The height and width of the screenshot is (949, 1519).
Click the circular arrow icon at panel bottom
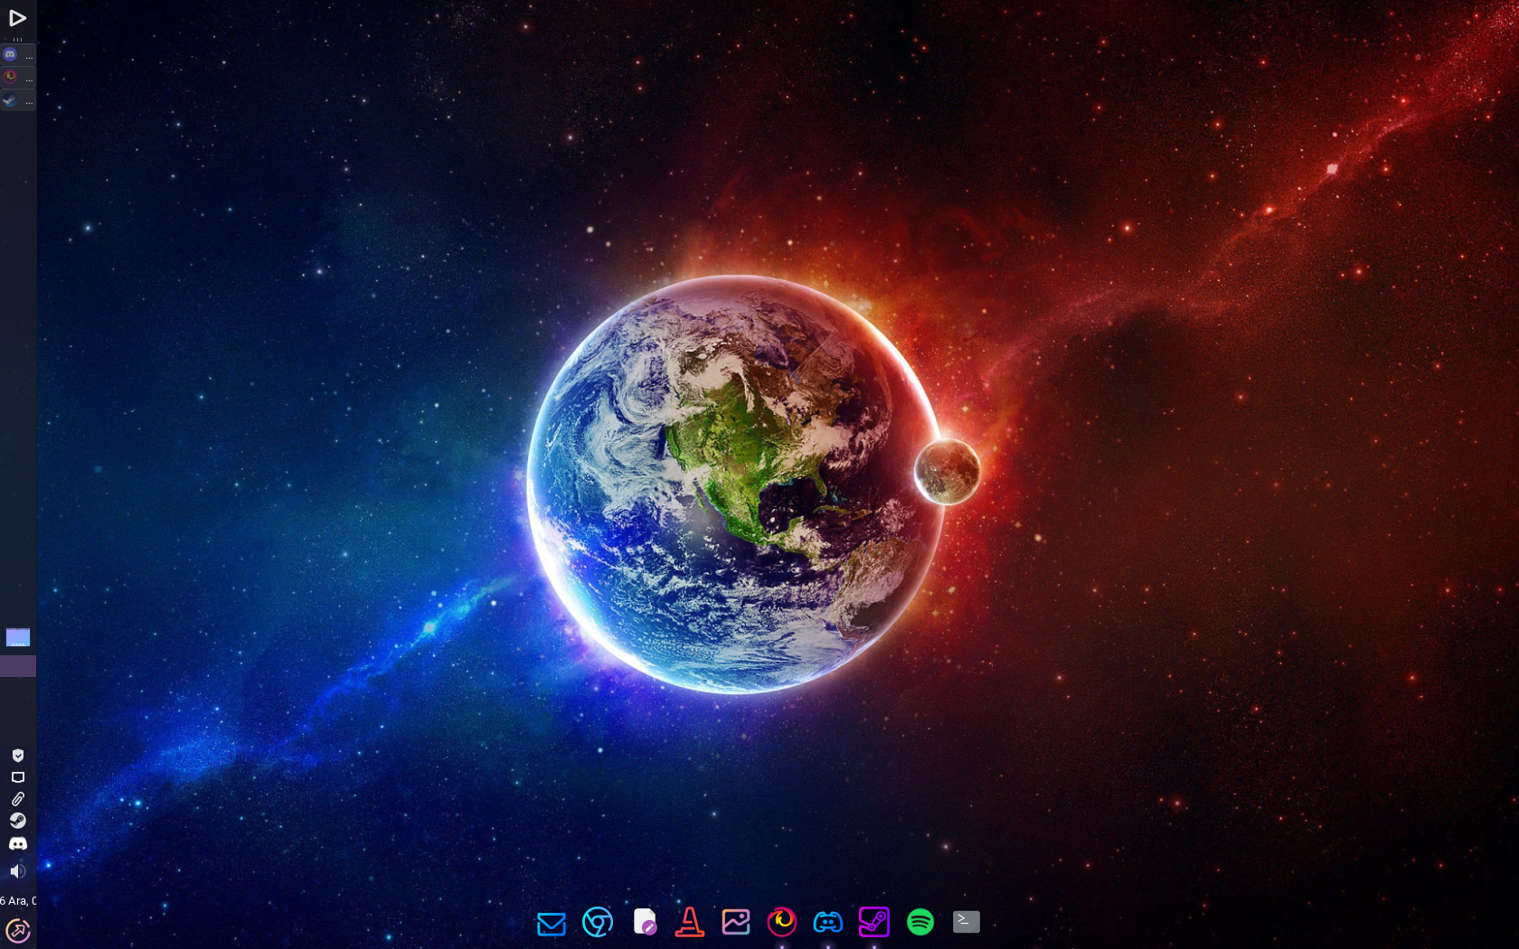17,931
